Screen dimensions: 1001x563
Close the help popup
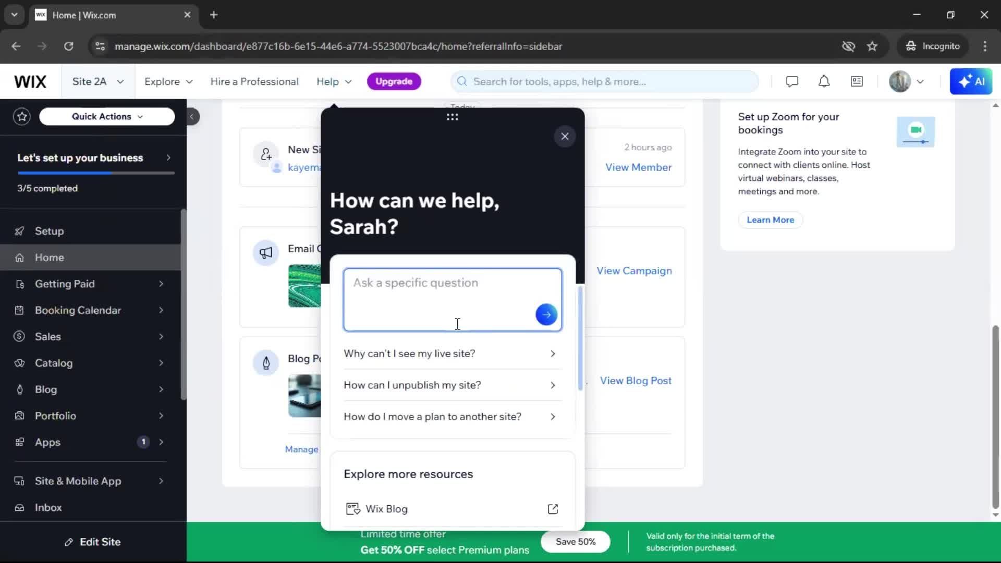click(x=565, y=136)
